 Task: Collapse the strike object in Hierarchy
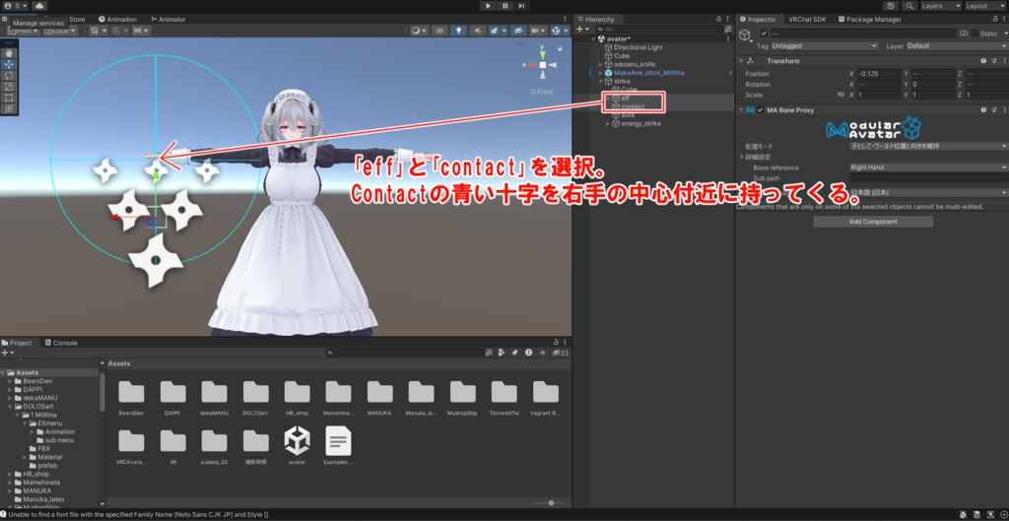click(600, 82)
